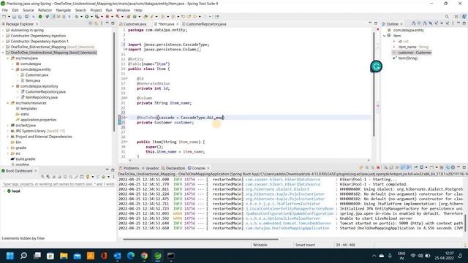The image size is (468, 263).
Task: Open the Run menu
Action: click(x=109, y=10)
